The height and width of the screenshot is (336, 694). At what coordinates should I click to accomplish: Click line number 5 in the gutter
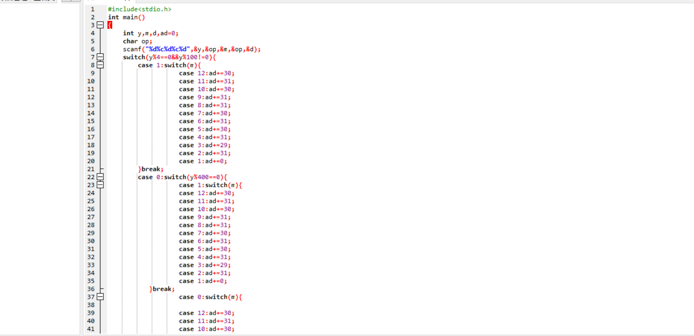92,41
